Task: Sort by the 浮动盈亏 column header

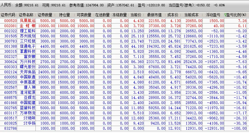Action: [x=213, y=15]
